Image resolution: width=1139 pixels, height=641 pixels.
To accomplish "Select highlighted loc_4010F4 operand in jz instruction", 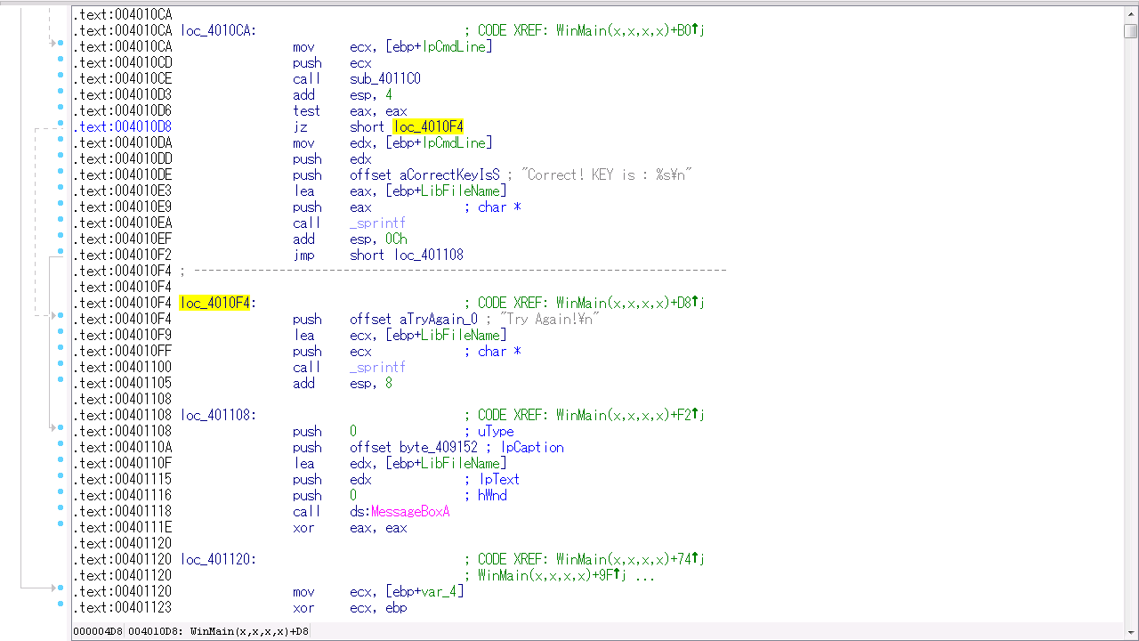I will [428, 126].
